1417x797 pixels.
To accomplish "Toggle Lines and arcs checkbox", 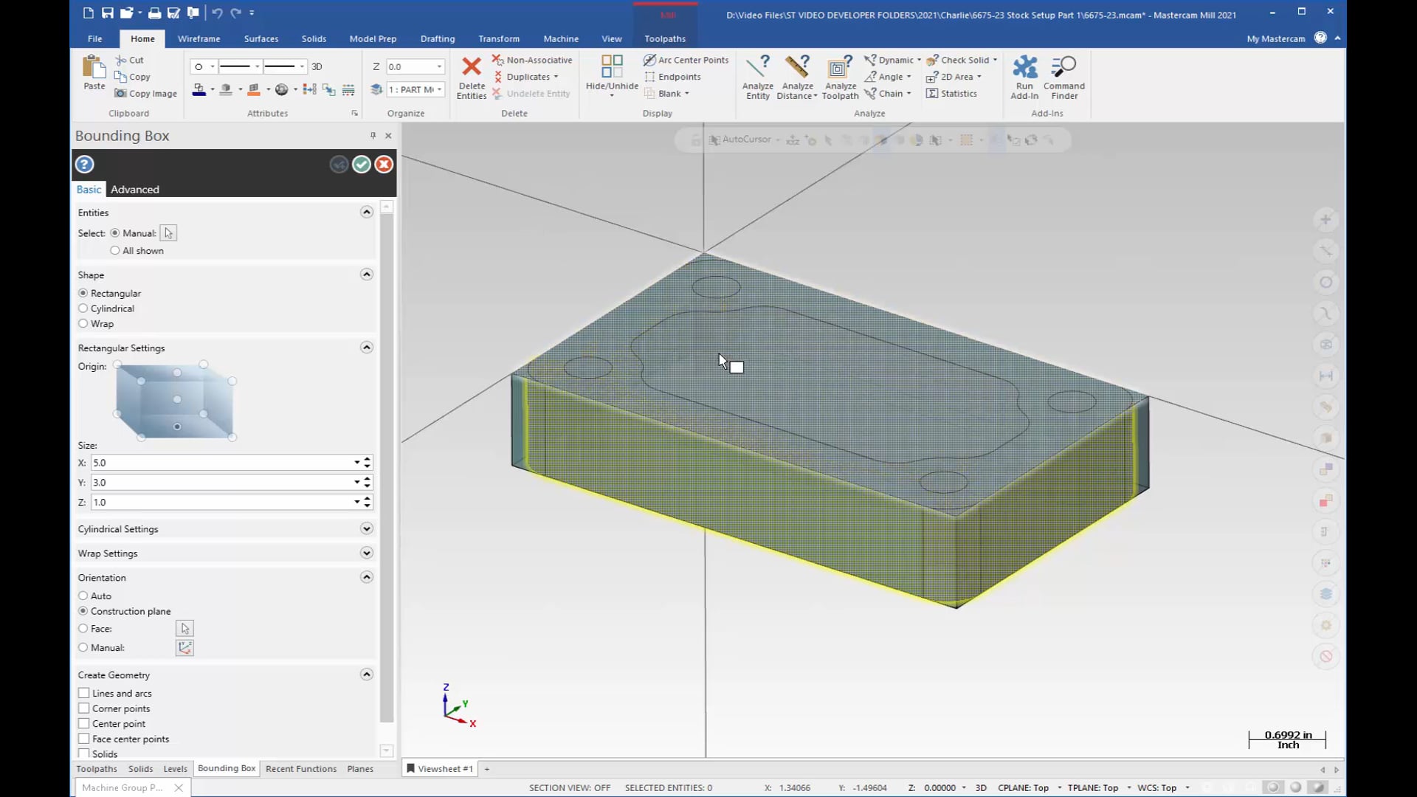I will [x=83, y=693].
